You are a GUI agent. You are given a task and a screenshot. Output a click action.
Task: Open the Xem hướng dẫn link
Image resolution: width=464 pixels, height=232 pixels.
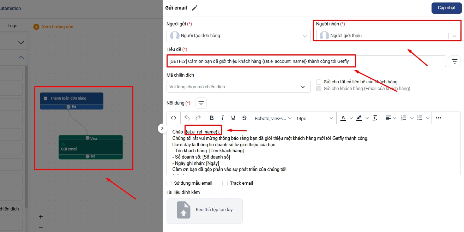tap(57, 26)
